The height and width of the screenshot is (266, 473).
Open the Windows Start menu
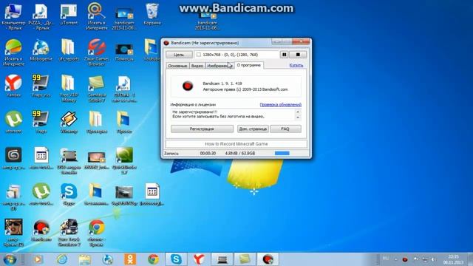tap(10, 259)
